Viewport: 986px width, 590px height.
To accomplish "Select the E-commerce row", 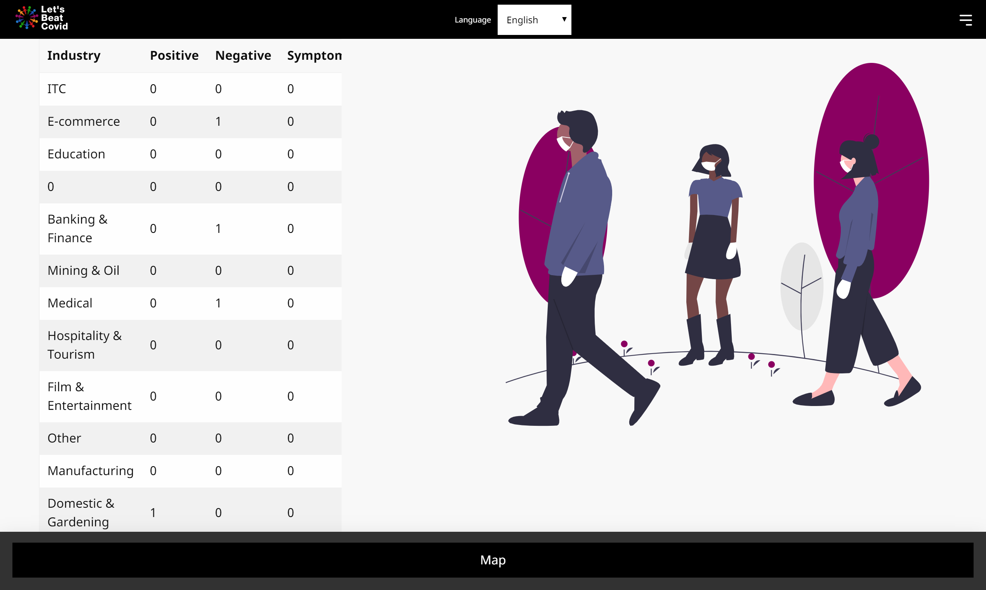I will 83,121.
